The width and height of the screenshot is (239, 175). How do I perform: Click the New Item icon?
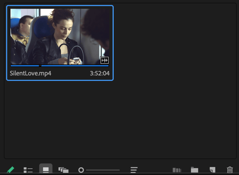[x=212, y=170]
